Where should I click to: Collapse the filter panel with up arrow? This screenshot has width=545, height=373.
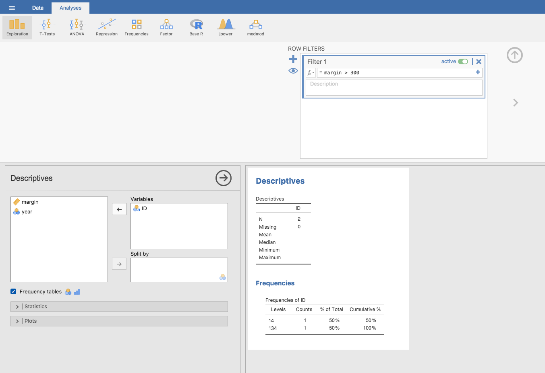(x=515, y=55)
